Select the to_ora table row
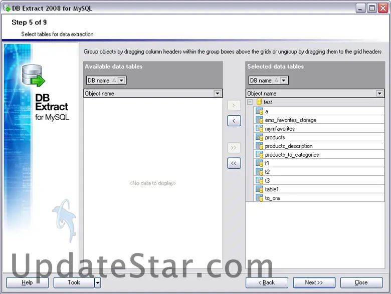Screen dimensions: 391x294 (x=319, y=198)
